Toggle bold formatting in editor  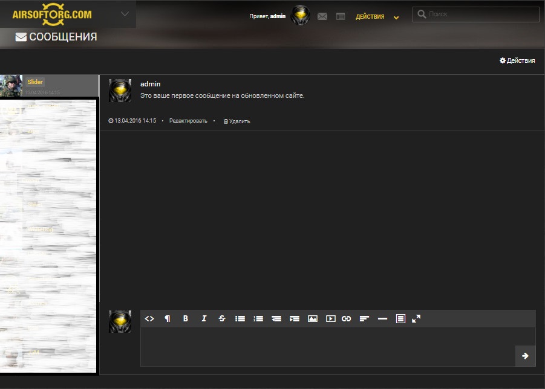coord(186,318)
